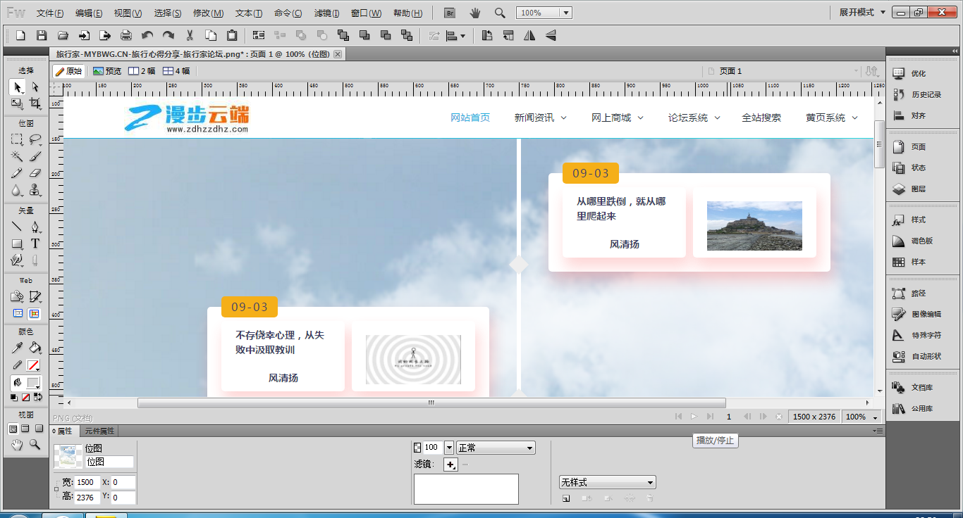Viewport: 963px width, 518px height.
Task: Select the Text tool
Action: click(35, 244)
